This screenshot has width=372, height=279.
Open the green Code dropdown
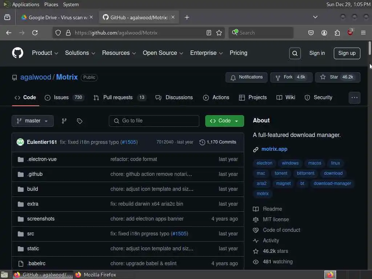tap(225, 121)
